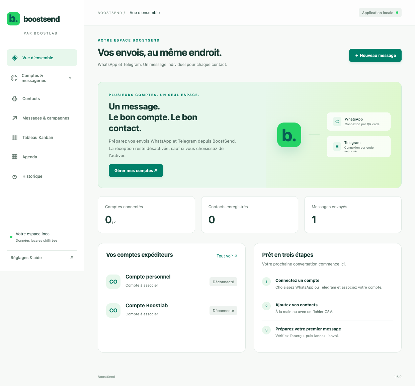Screen dimensions: 415x386
Task: Open Historique from the sidebar
Action: (x=42, y=176)
